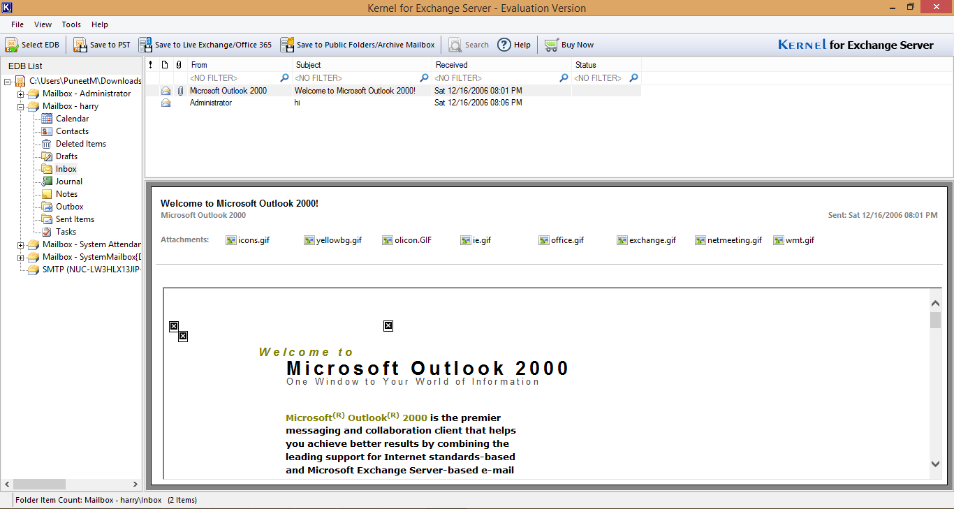Select the Drafts folder icon

pos(47,156)
